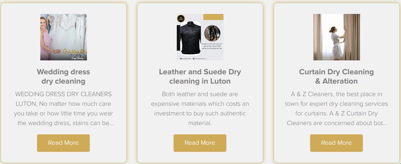401x164 pixels.
Task: Click the leather and suede description paragraph
Action: tap(200, 109)
